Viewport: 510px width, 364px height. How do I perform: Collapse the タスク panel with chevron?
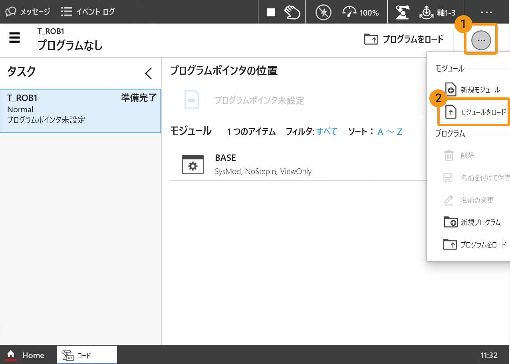tap(149, 73)
